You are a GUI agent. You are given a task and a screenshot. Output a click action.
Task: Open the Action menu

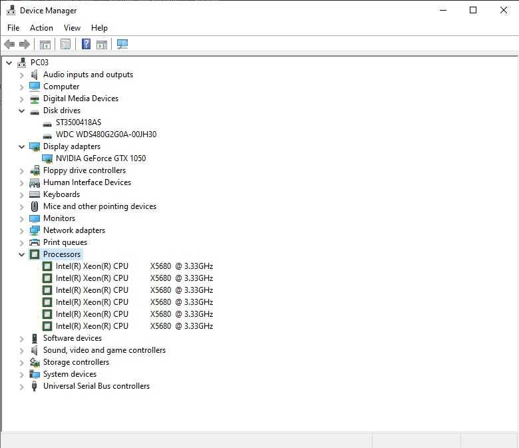click(41, 28)
